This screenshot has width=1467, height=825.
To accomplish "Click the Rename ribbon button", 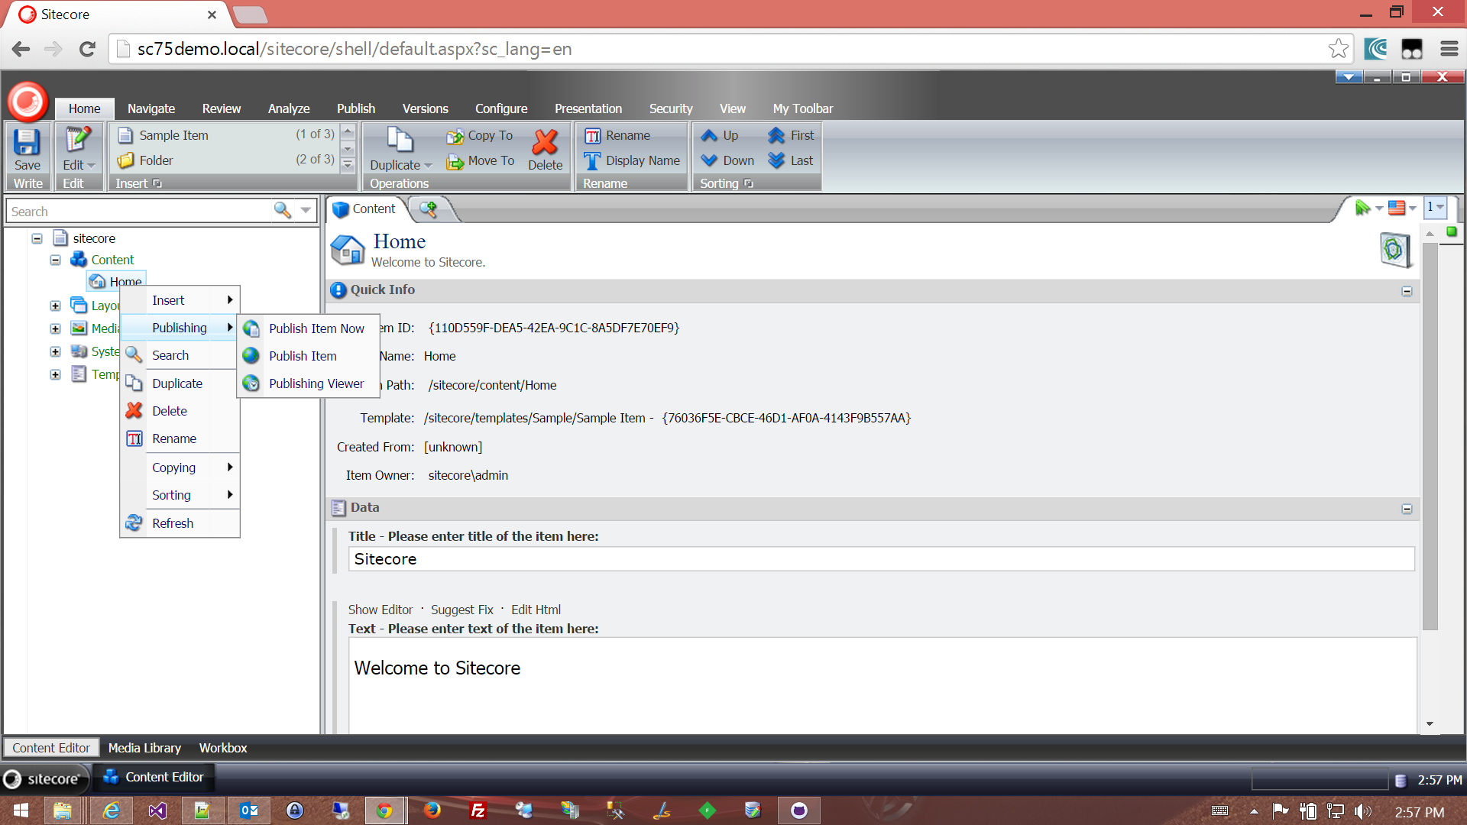I will tap(617, 135).
